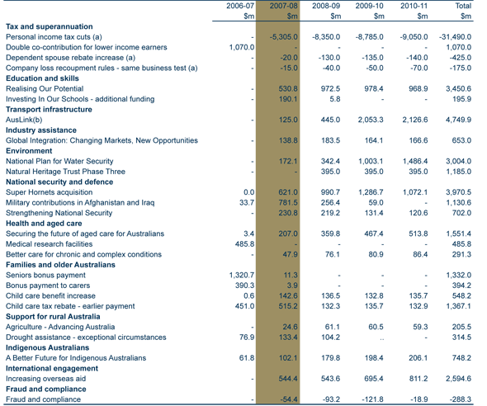This screenshot has width=487, height=406.
Task: Select 'Families and older Australians' heading
Action: click(60, 265)
